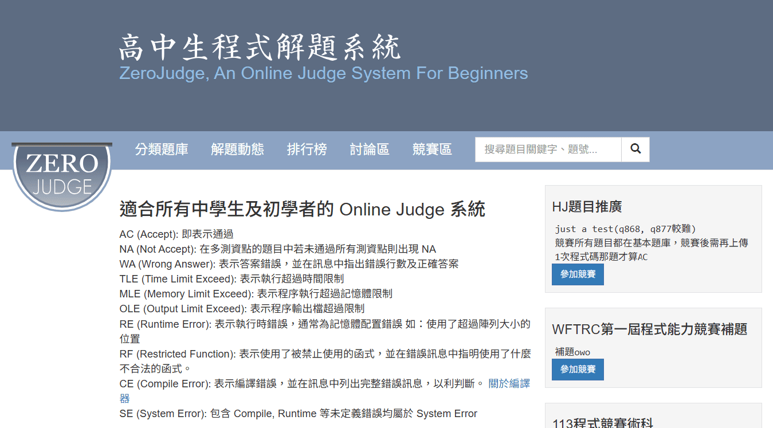Click the 高中生程式解題系統 site title
773x428 pixels.
pyautogui.click(x=260, y=48)
